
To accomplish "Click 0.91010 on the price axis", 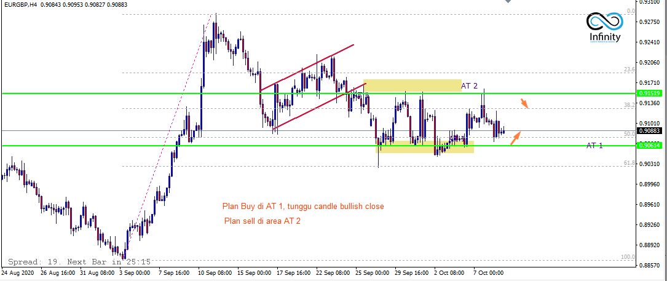I will [x=649, y=124].
